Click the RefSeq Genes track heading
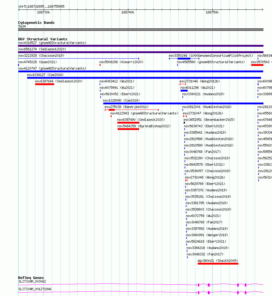This screenshot has width=272, height=296. pos(31,278)
